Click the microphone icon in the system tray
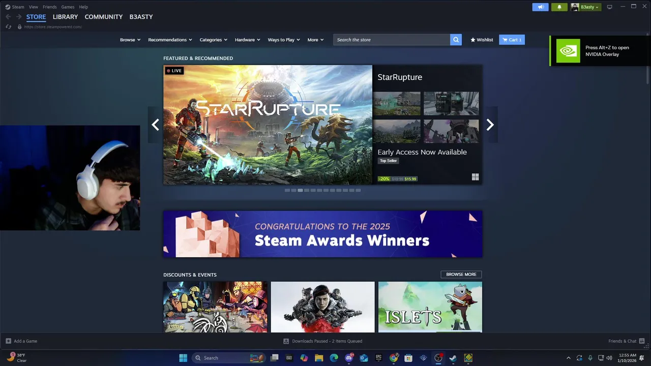651x366 pixels. tap(590, 358)
